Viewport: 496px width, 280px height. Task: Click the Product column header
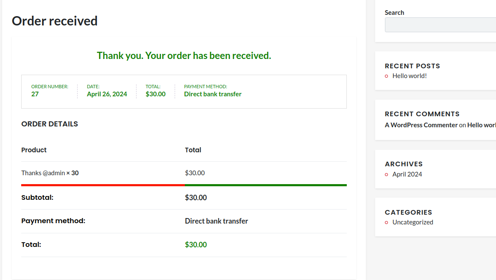pos(34,150)
